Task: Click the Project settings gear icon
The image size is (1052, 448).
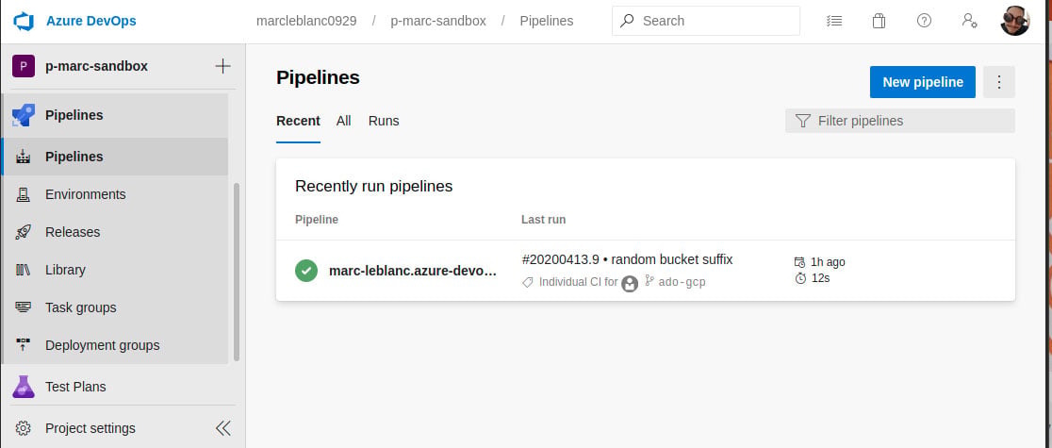Action: point(24,428)
